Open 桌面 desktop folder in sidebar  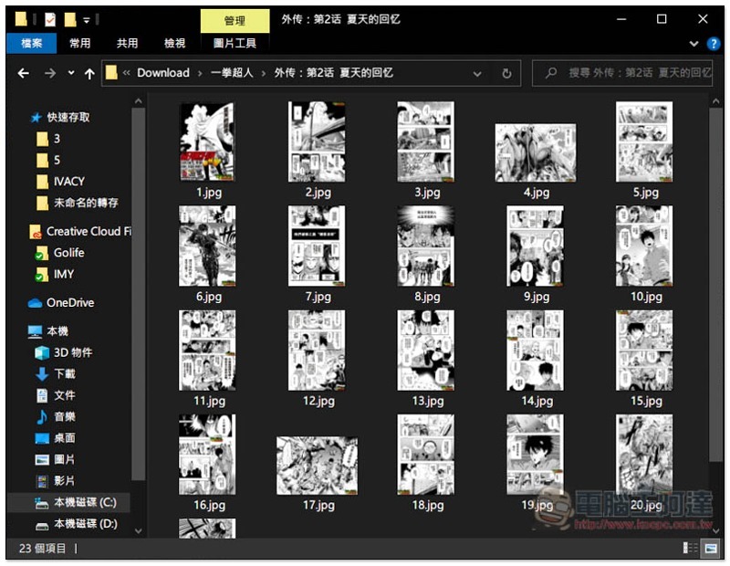coord(64,438)
